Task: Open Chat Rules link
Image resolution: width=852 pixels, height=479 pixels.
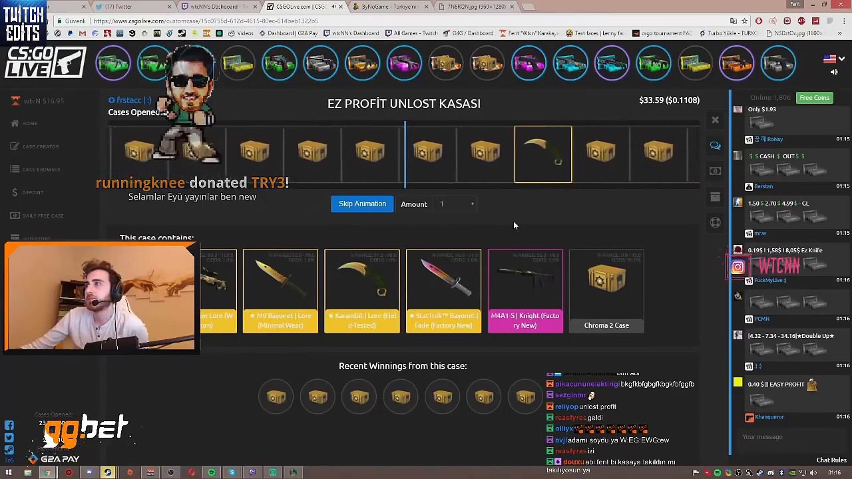Action: (x=831, y=460)
